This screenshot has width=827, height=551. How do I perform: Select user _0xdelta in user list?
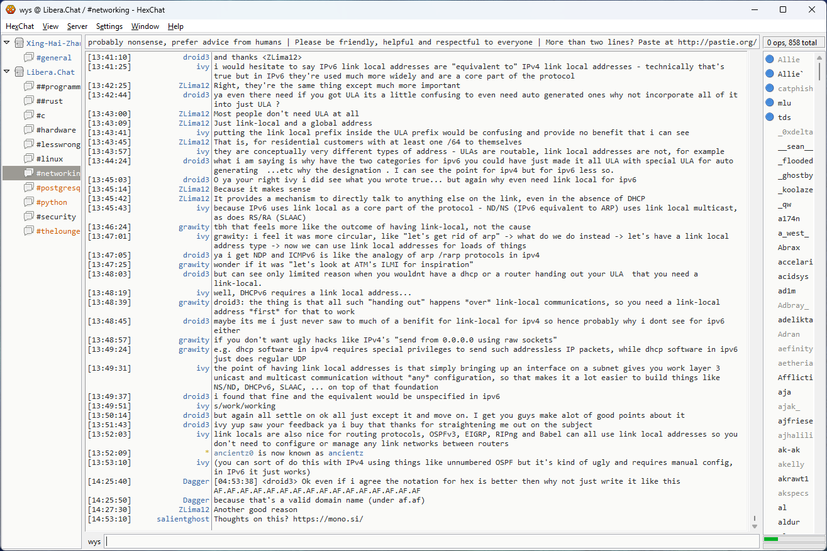[795, 132]
